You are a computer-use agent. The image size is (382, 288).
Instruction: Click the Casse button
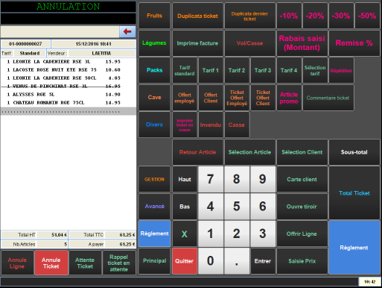237,125
